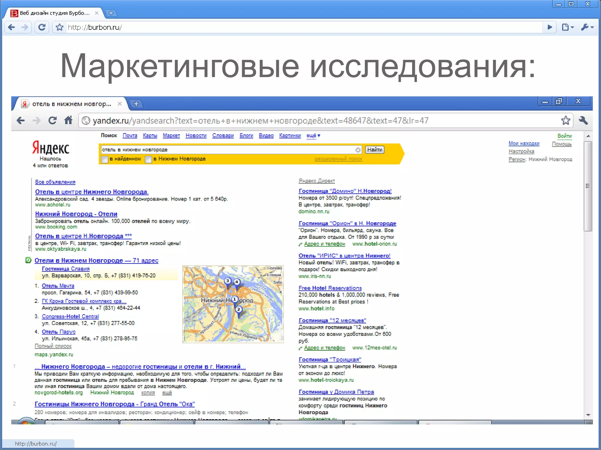
Task: Clear the search query with the x icon
Action: [358, 150]
